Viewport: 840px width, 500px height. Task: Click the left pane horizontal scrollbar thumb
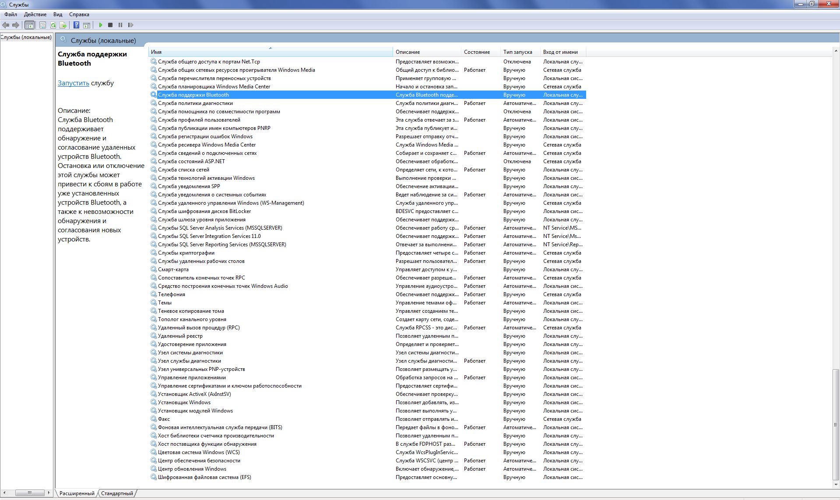pos(29,493)
